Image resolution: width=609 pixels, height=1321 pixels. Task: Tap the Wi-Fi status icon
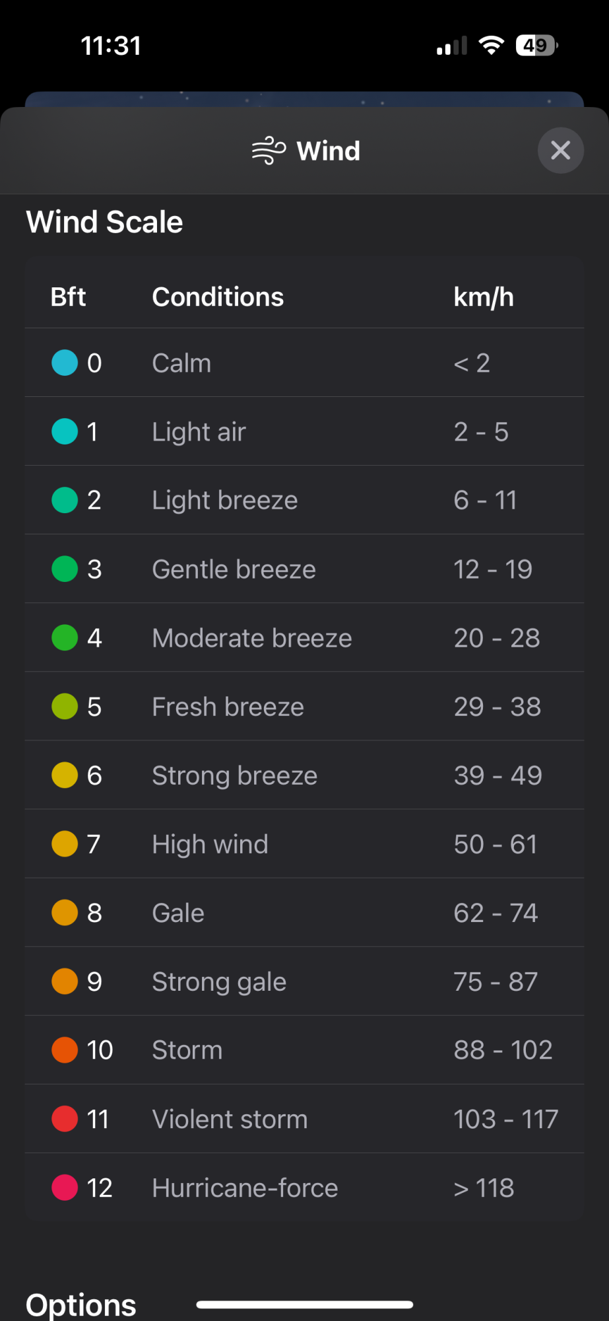click(x=491, y=46)
